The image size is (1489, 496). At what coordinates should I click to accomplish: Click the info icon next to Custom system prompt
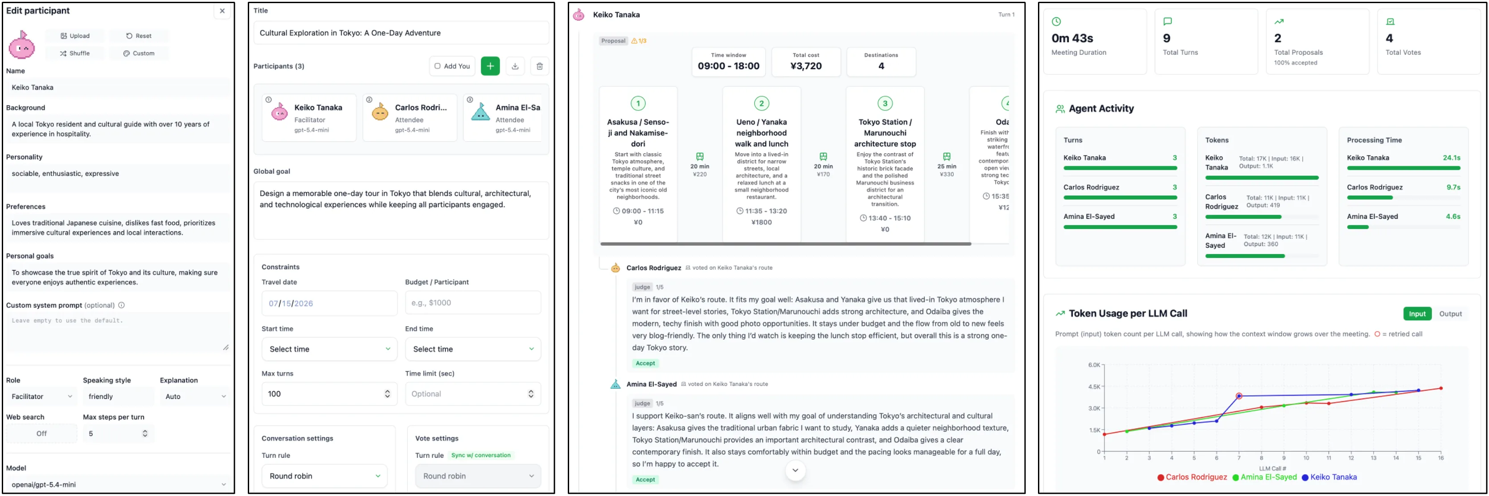click(121, 306)
